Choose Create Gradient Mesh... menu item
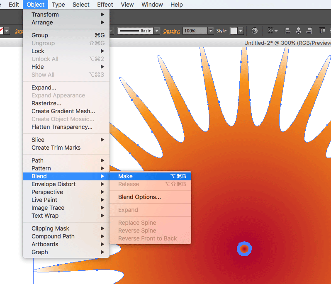This screenshot has height=284, width=331. pyautogui.click(x=63, y=111)
